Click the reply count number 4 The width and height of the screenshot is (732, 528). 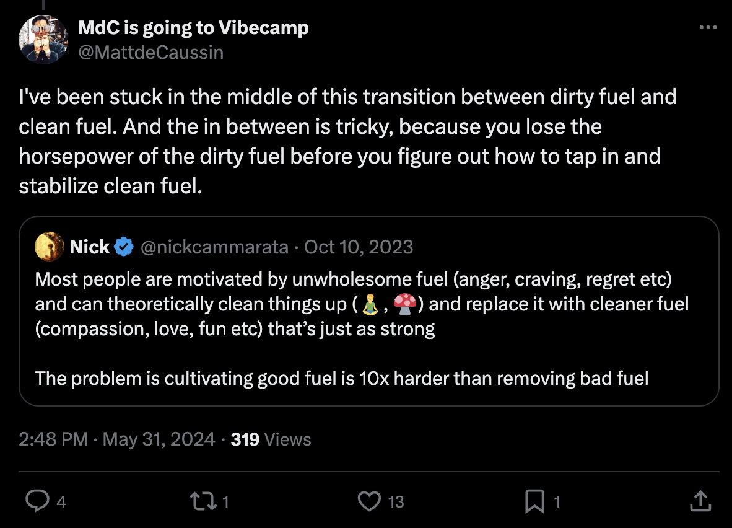coord(61,501)
